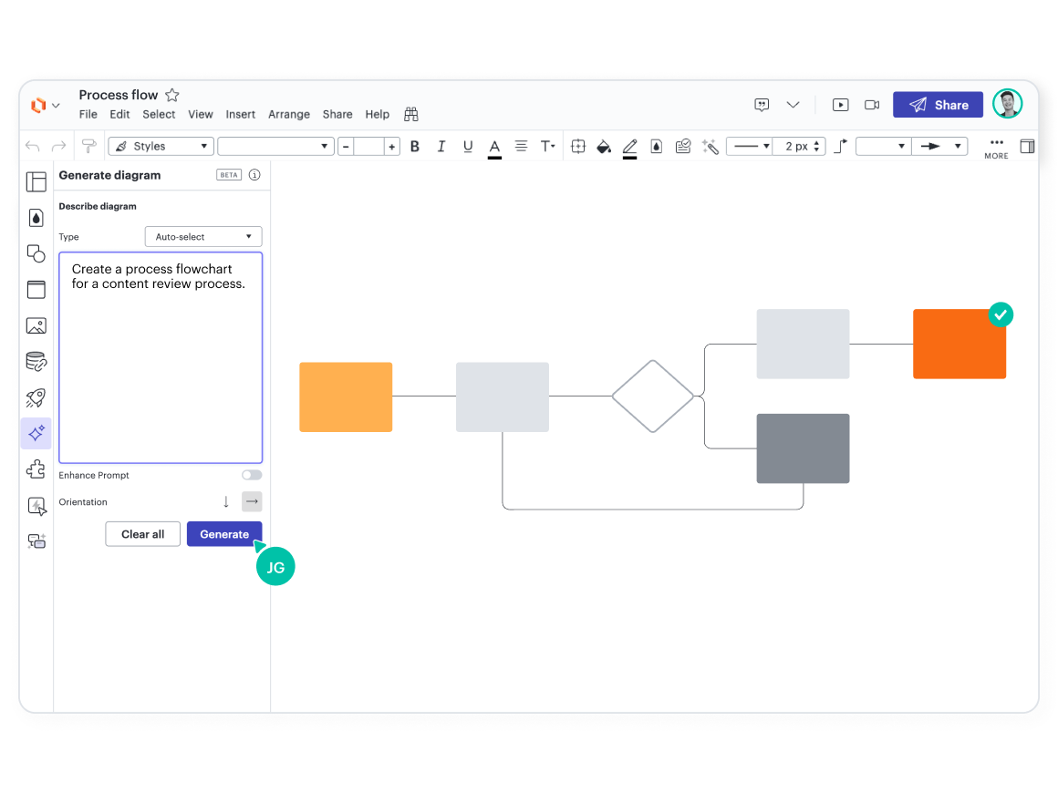Image resolution: width=1058 pixels, height=793 pixels.
Task: Click the feature find lightning icon
Action: click(x=36, y=506)
